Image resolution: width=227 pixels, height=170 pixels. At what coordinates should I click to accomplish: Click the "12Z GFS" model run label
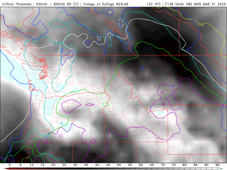pyautogui.click(x=154, y=4)
